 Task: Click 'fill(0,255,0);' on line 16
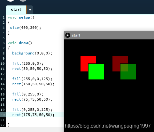pos(28,94)
